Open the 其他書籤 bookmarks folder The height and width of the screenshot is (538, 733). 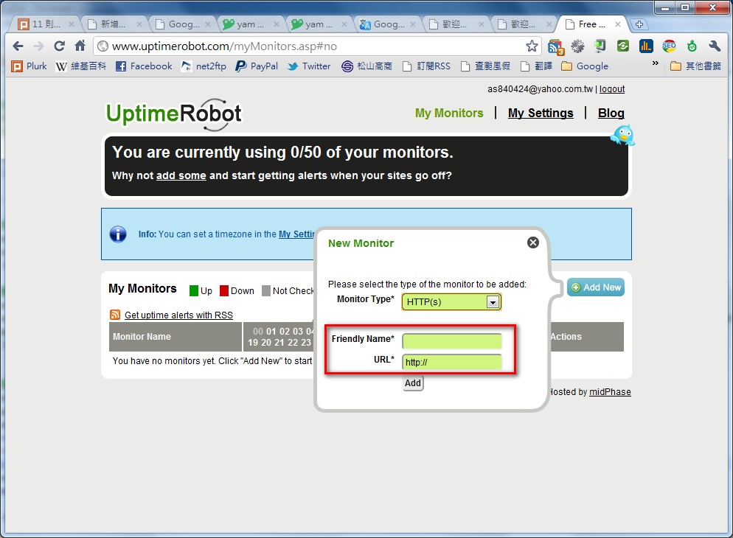click(x=695, y=66)
